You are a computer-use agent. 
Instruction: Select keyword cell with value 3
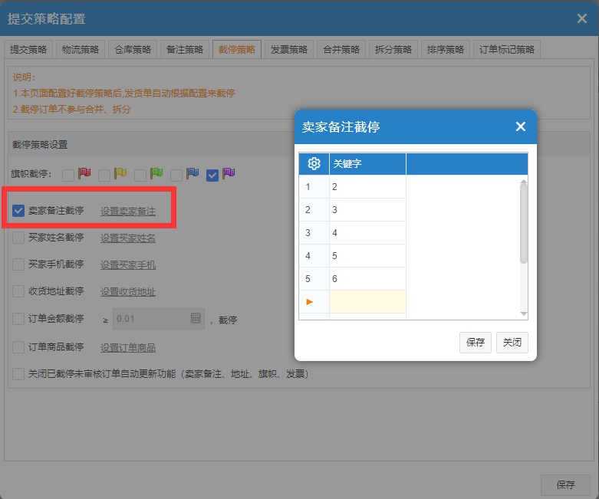(x=367, y=209)
